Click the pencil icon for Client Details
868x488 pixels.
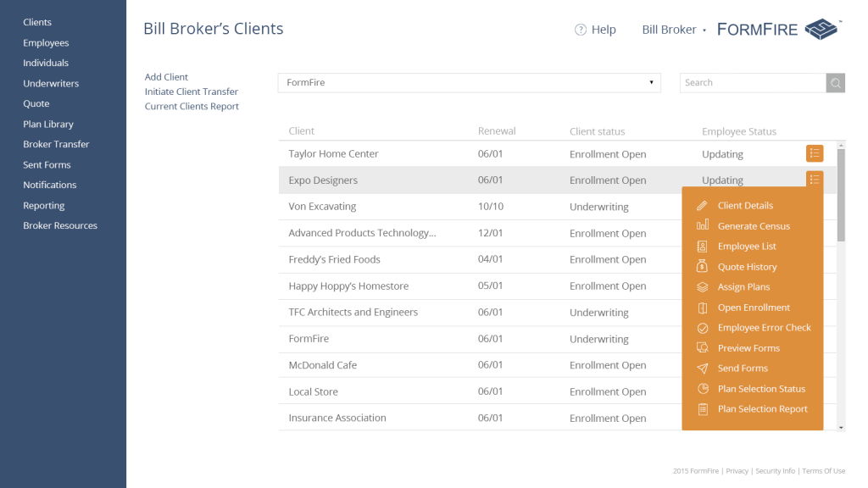(x=702, y=206)
